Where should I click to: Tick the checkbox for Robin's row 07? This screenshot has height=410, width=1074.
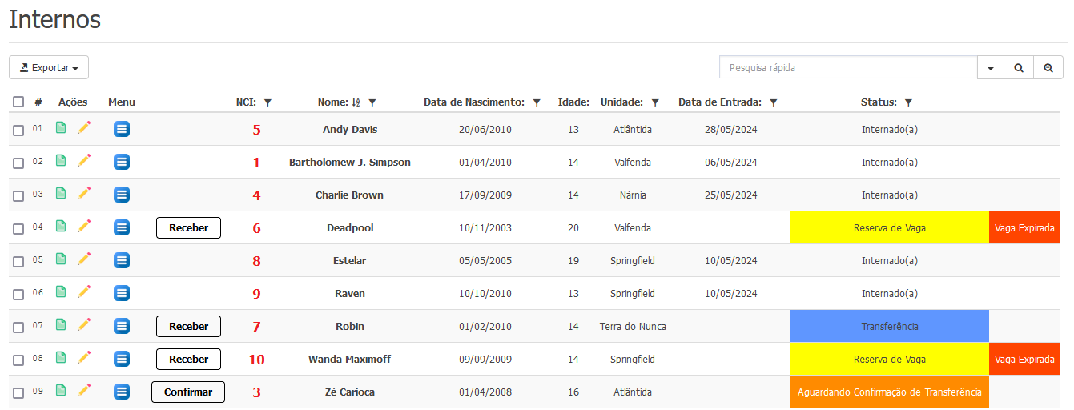[x=18, y=327]
